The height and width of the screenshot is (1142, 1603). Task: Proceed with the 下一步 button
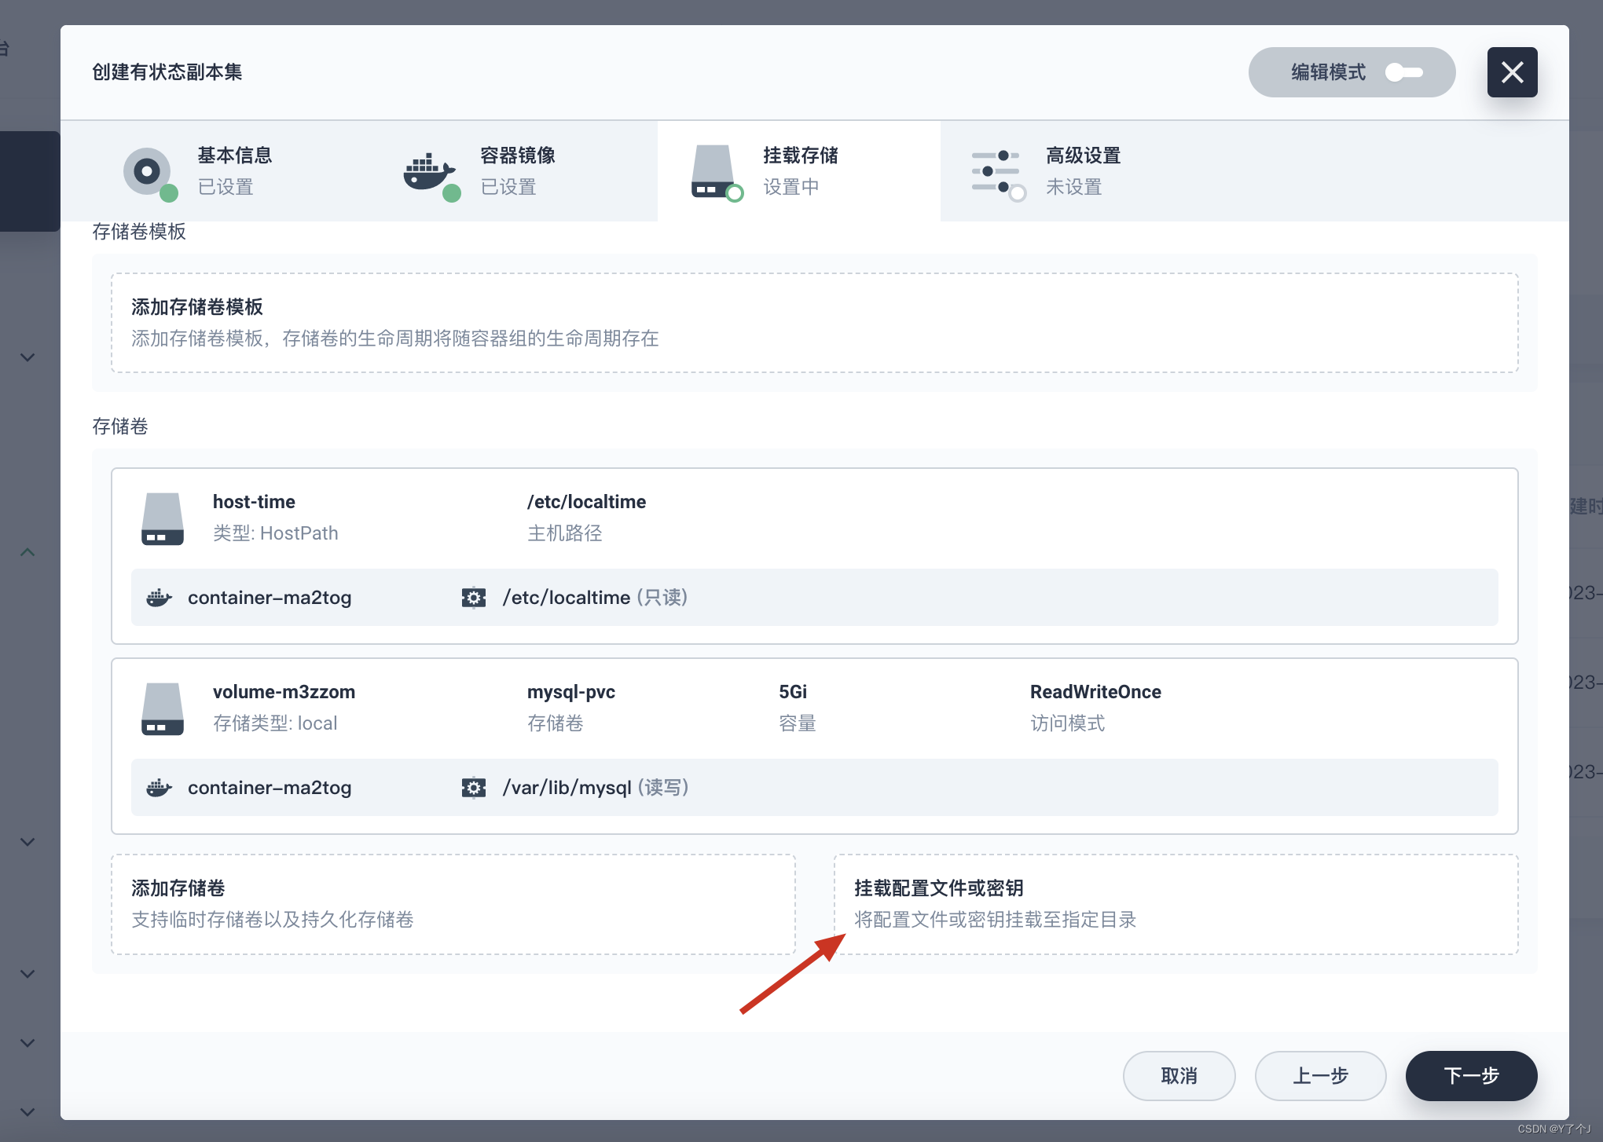pyautogui.click(x=1471, y=1076)
